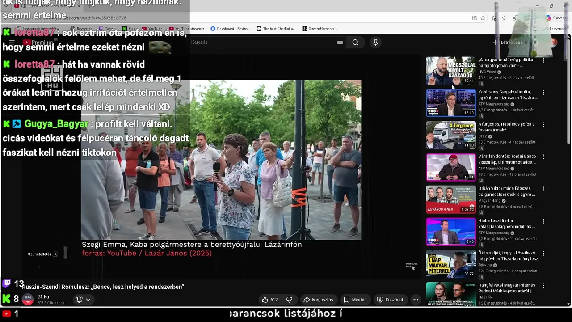
Task: Open the 'Ők is tudják, hogy a következő' title
Action: click(508, 256)
